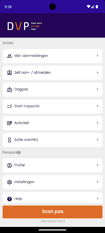This screenshot has height=233, width=105.
Task: Open the Actie wachtrij entry
Action: [52, 140]
